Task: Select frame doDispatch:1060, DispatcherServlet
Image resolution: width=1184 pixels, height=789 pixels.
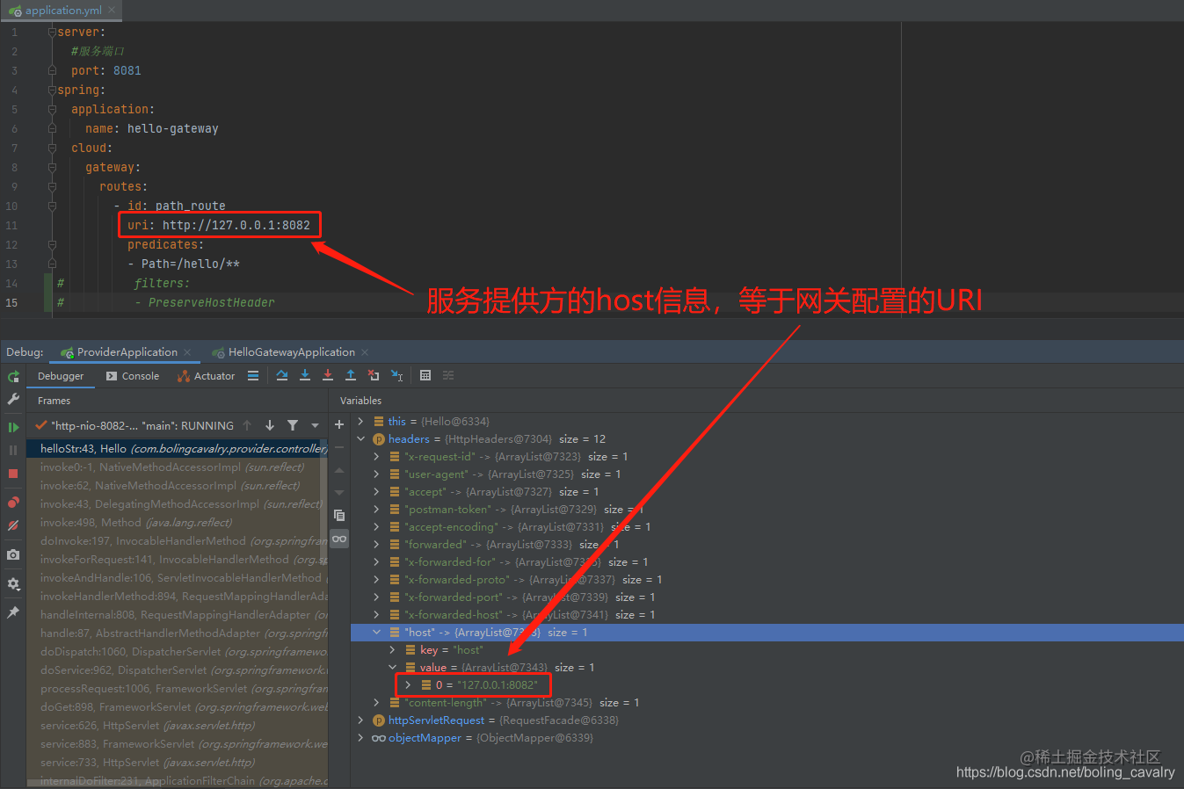Action: coord(177,652)
